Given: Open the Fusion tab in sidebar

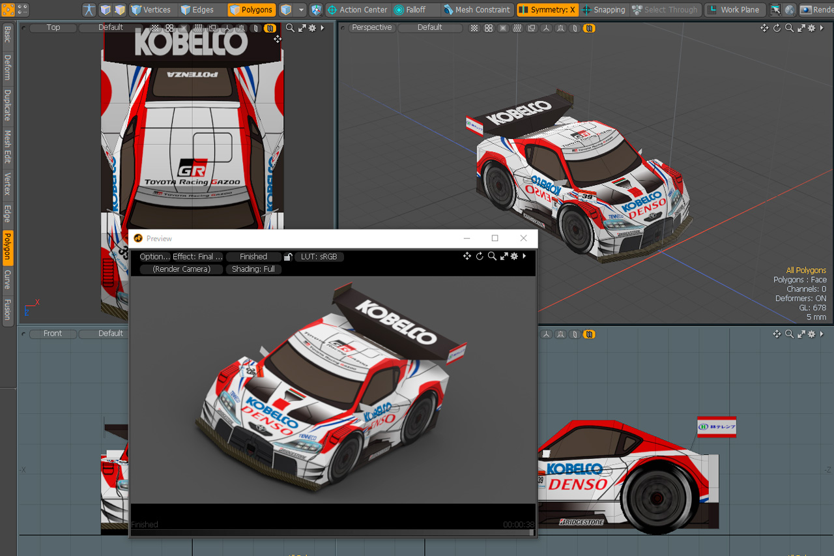Looking at the screenshot, I should click(x=7, y=310).
